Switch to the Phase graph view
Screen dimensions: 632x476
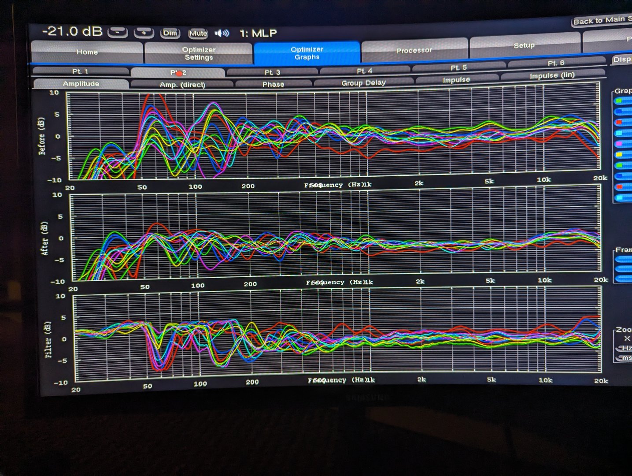click(273, 84)
